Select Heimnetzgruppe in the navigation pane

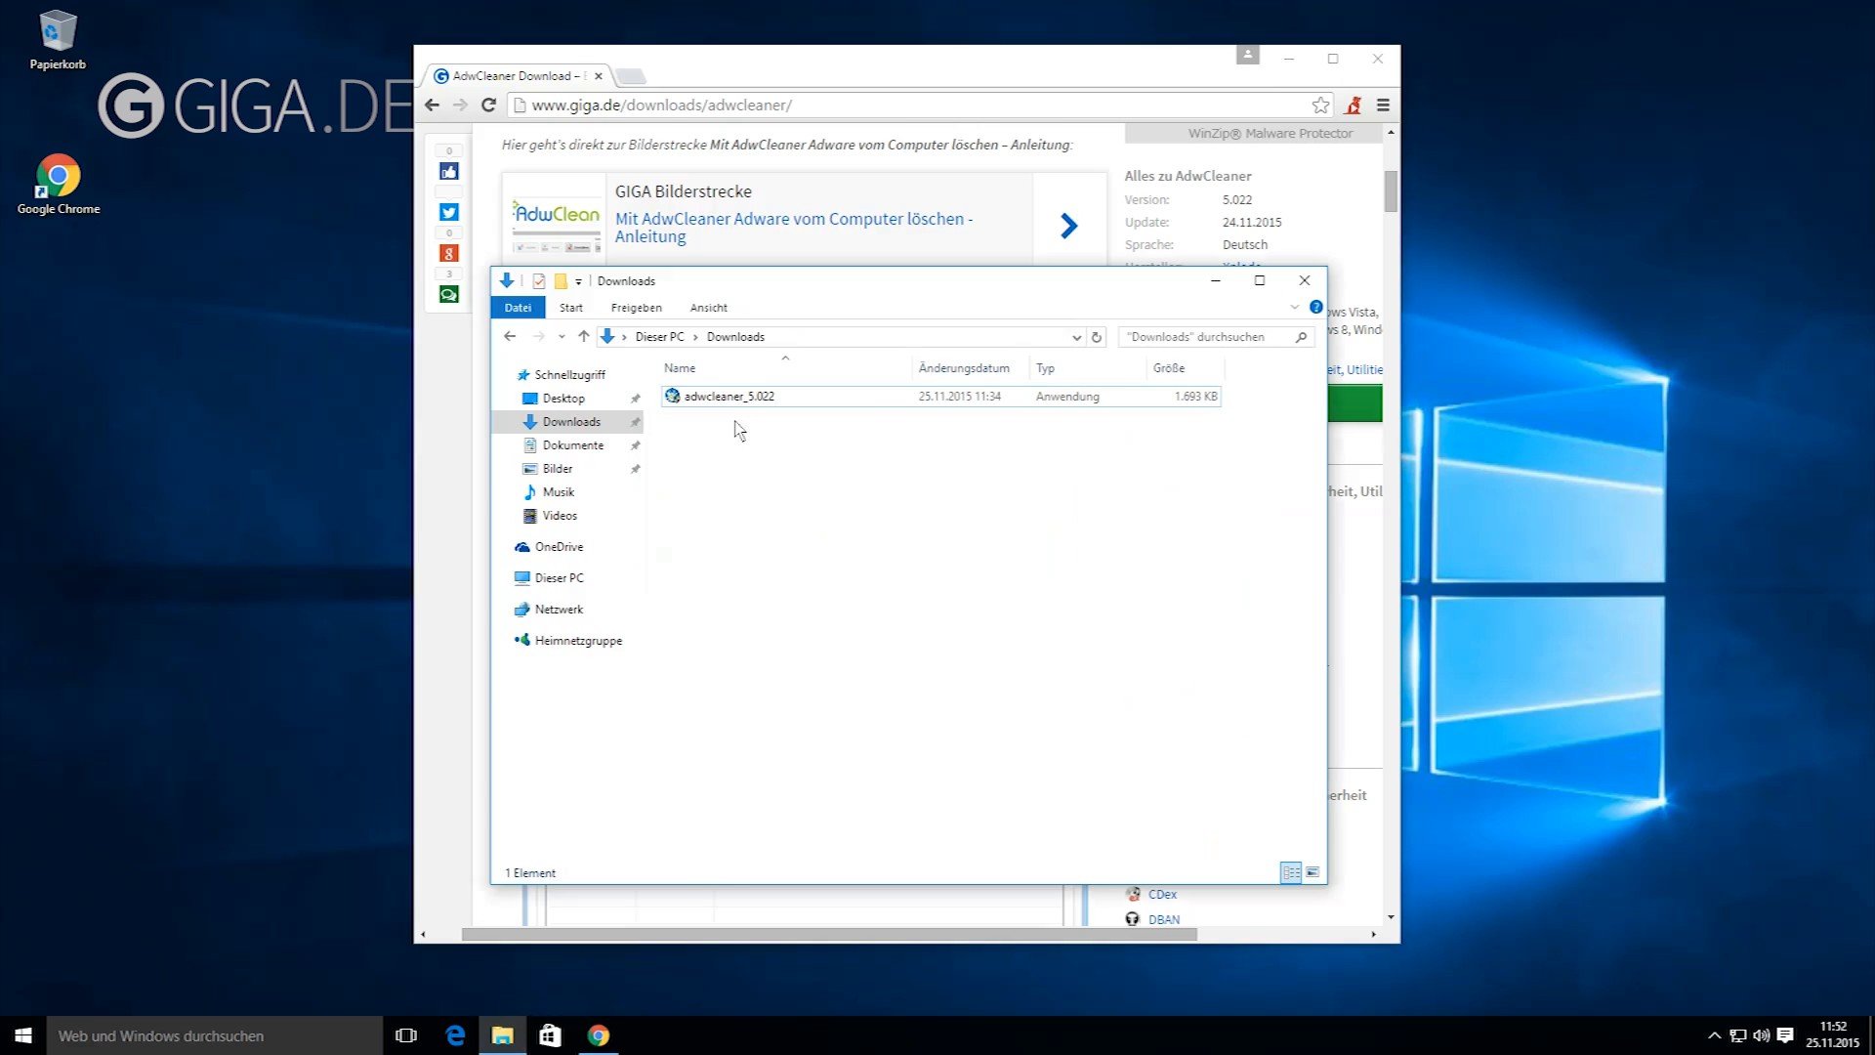tap(578, 641)
